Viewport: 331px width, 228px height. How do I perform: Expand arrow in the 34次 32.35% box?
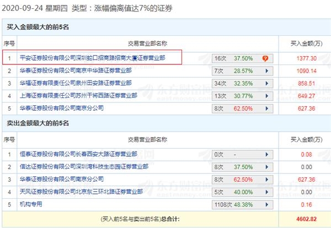click(x=267, y=84)
